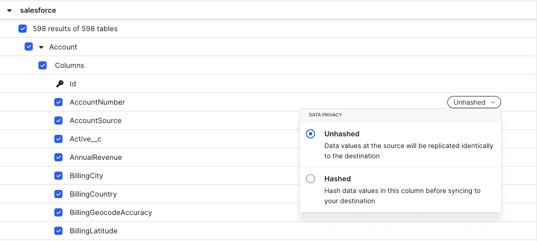
Task: Uncheck the Account table checkbox
Action: (29, 47)
